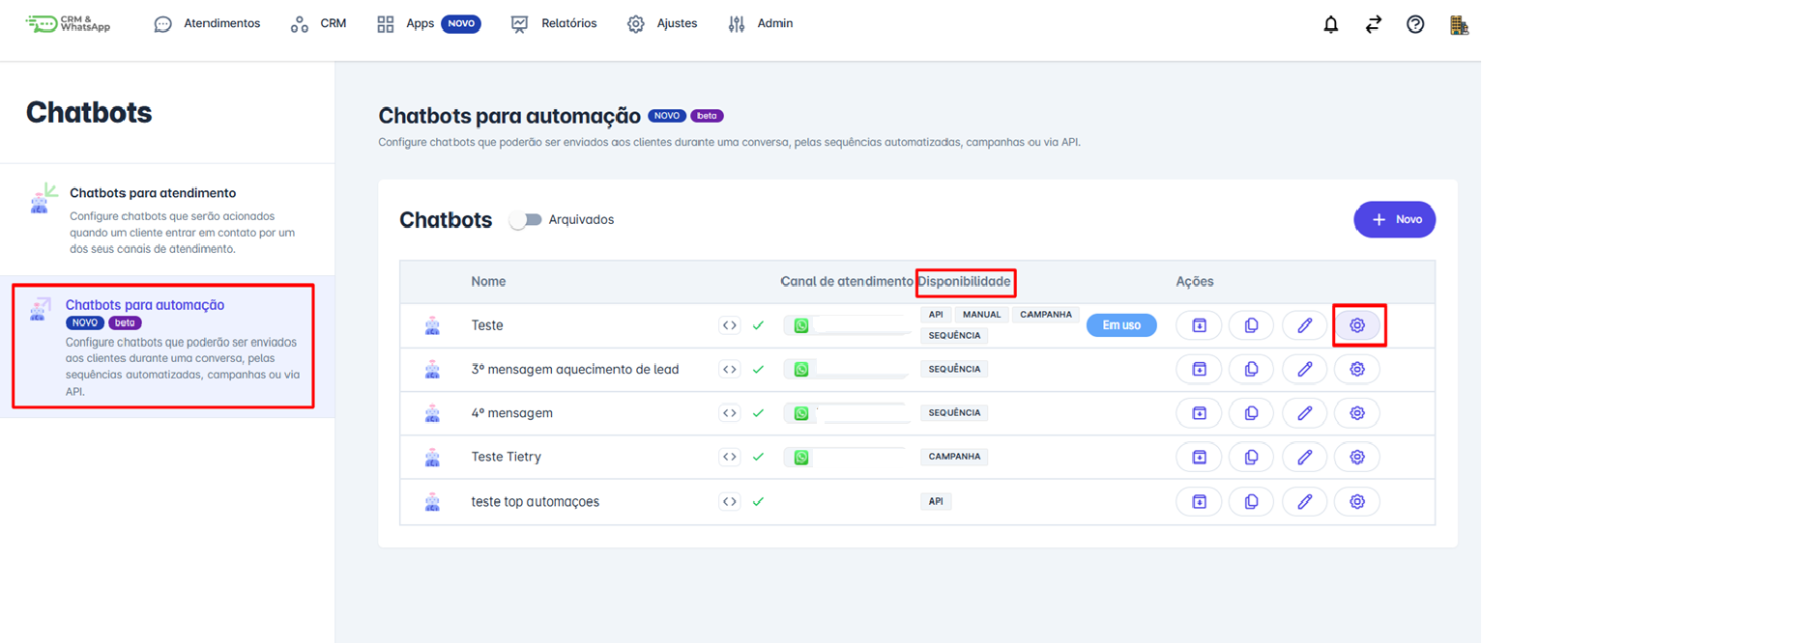Click the company building icon

coord(1459,25)
